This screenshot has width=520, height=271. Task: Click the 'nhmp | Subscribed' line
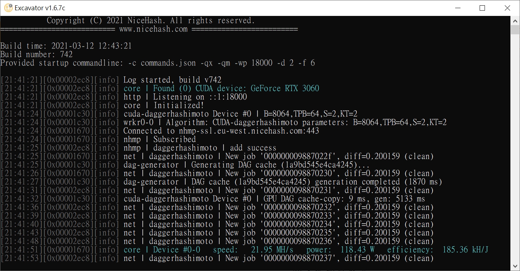98,139
